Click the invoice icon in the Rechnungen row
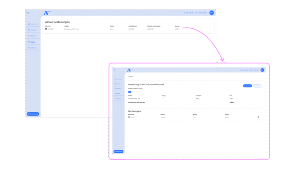297x171 pixels. point(129,117)
